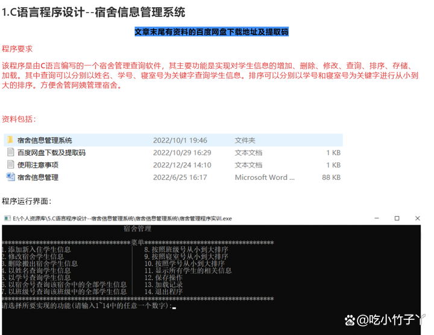Click the type label 文件夹
Screen dimensions: 434x335
pyautogui.click(x=245, y=141)
